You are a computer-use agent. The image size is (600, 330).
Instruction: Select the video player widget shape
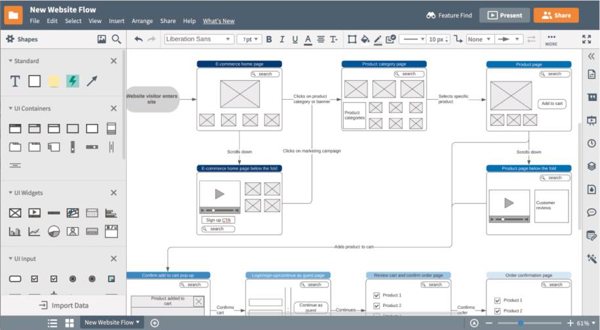[35, 213]
